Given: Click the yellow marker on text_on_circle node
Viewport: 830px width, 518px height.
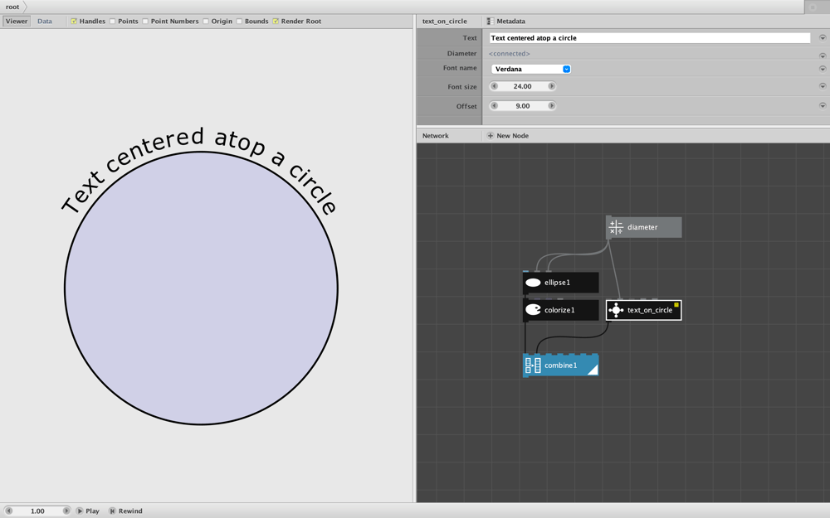Looking at the screenshot, I should pyautogui.click(x=676, y=305).
